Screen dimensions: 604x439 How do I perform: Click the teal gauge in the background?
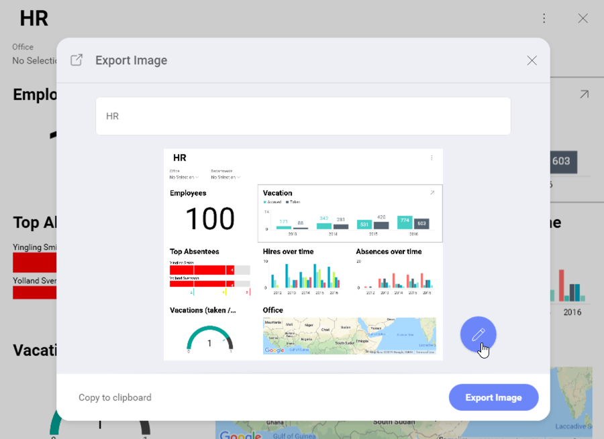[x=52, y=427]
